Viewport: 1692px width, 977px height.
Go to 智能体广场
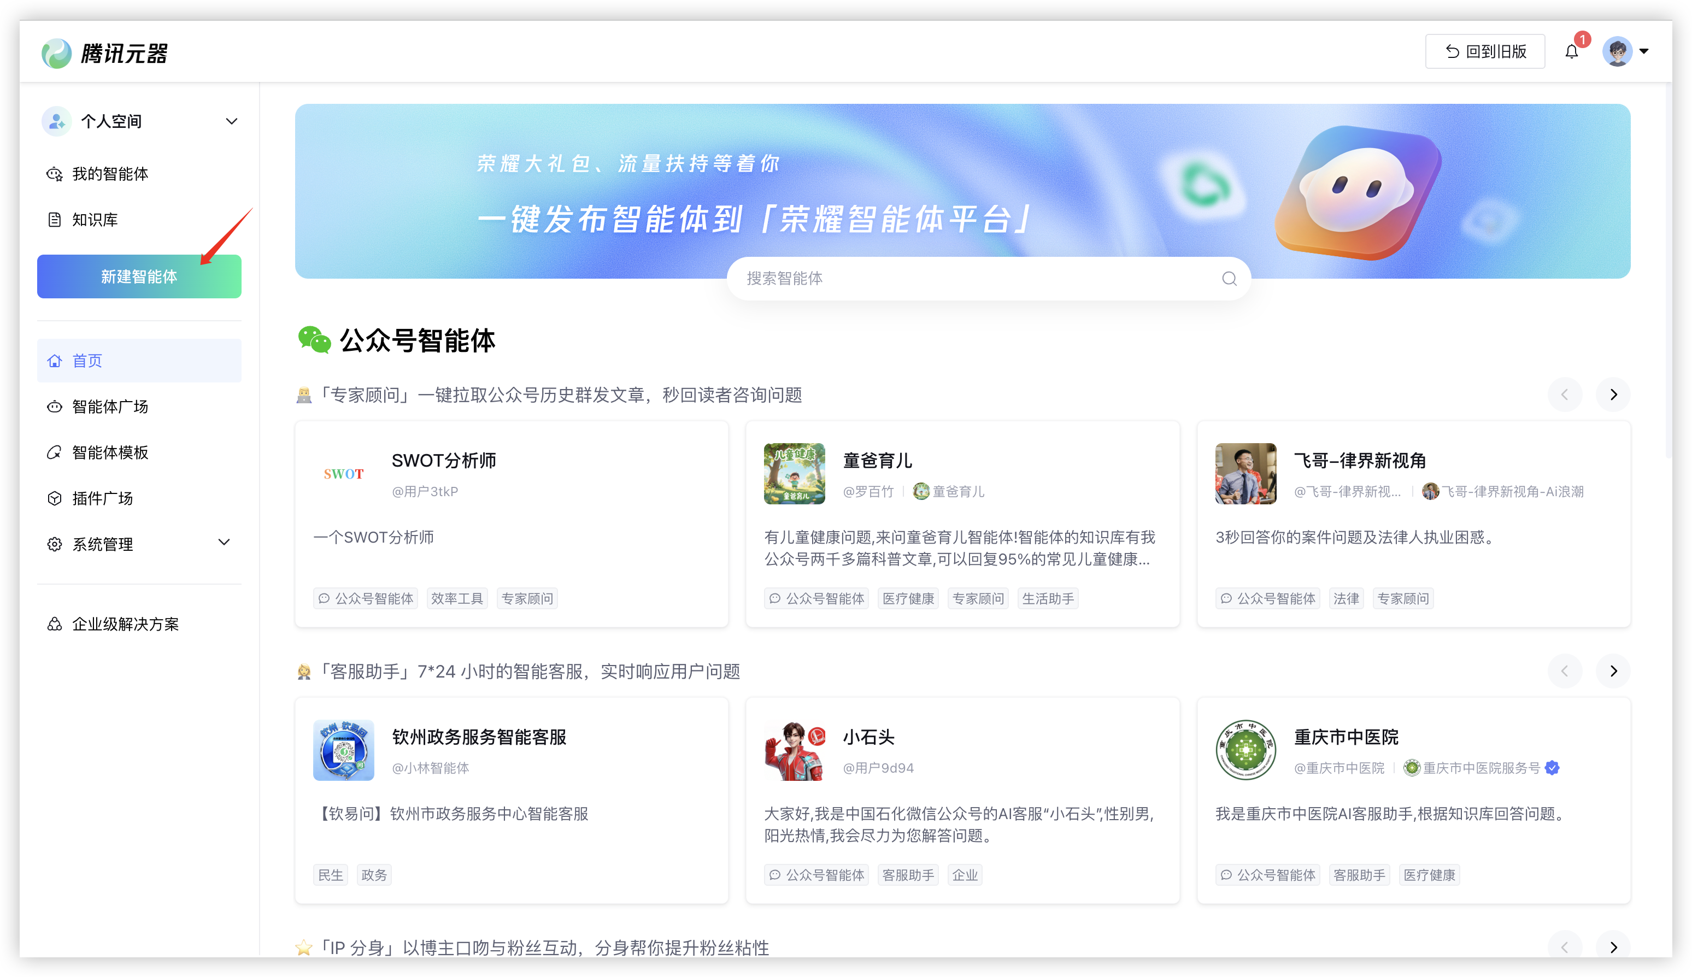tap(109, 407)
